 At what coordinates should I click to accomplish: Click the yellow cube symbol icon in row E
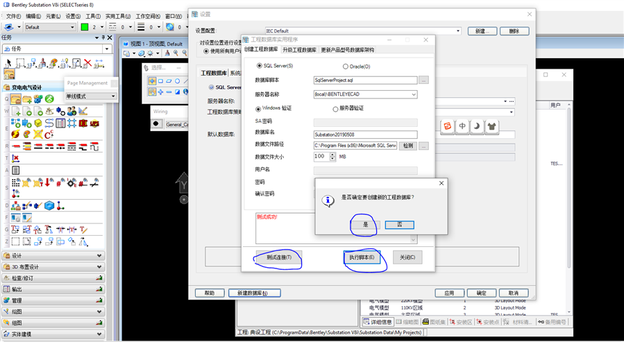(x=37, y=123)
